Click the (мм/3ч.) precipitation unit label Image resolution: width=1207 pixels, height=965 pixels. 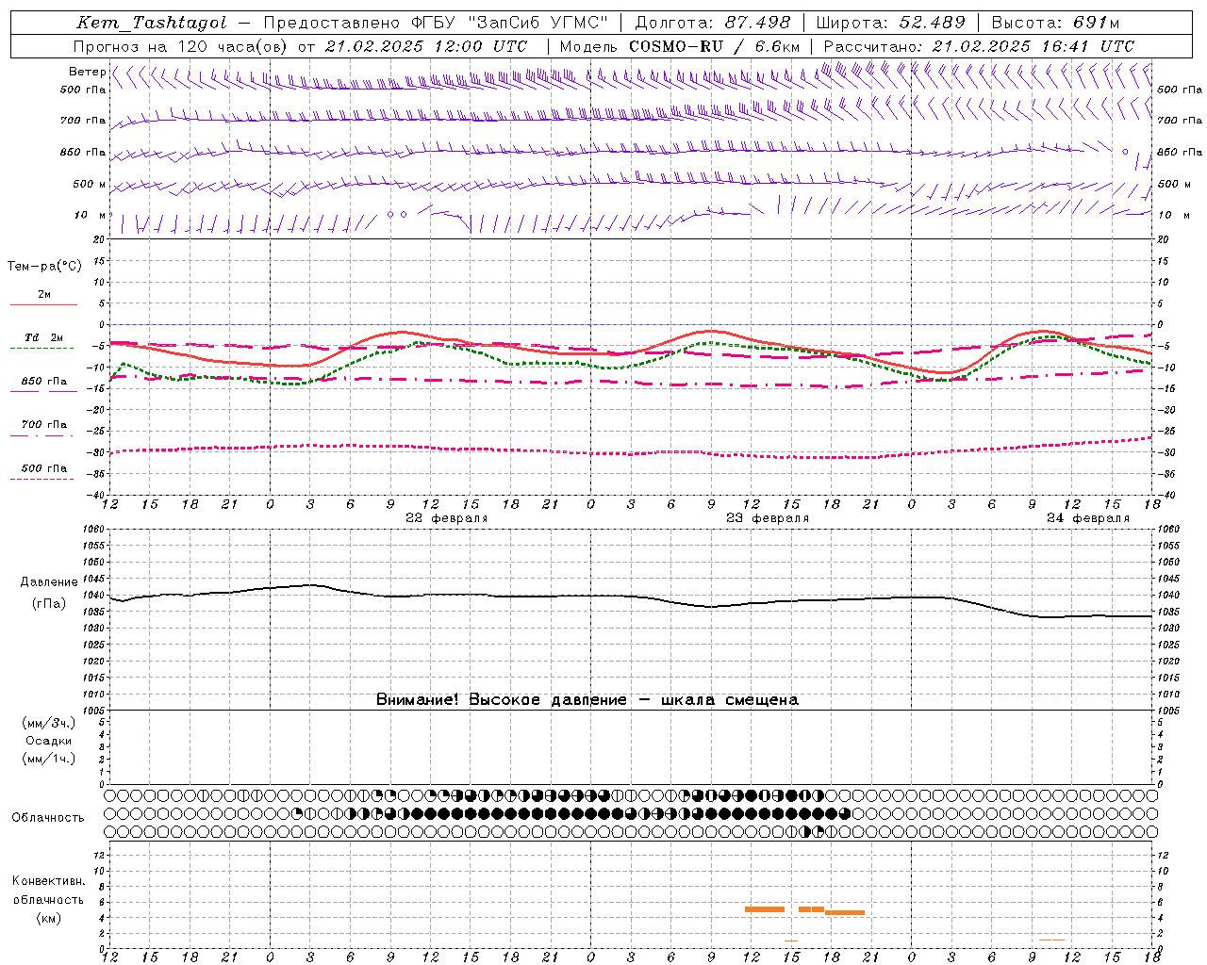49,724
